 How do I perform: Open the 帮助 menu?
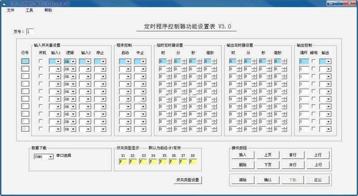pos(48,10)
